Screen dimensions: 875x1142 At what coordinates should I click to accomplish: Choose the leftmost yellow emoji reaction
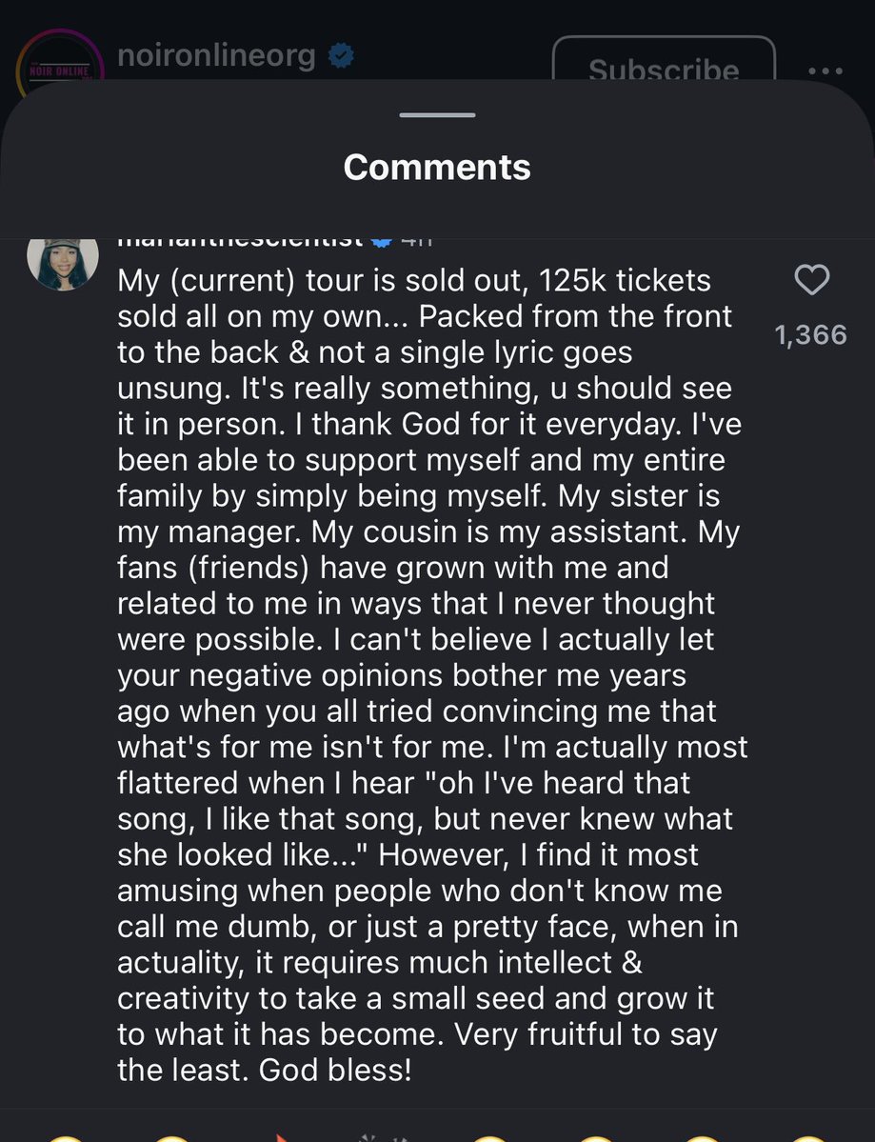click(65, 1138)
